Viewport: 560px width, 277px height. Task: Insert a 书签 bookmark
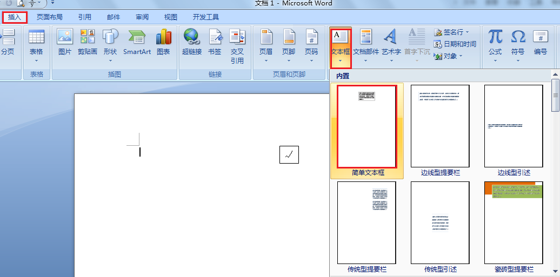(215, 42)
